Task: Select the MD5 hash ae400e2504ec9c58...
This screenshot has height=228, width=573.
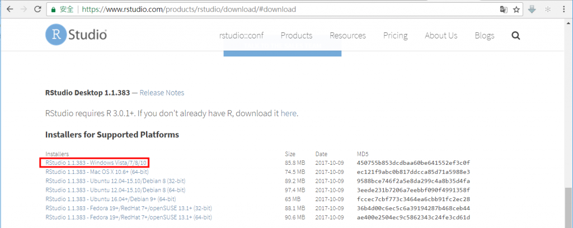Action: click(414, 217)
